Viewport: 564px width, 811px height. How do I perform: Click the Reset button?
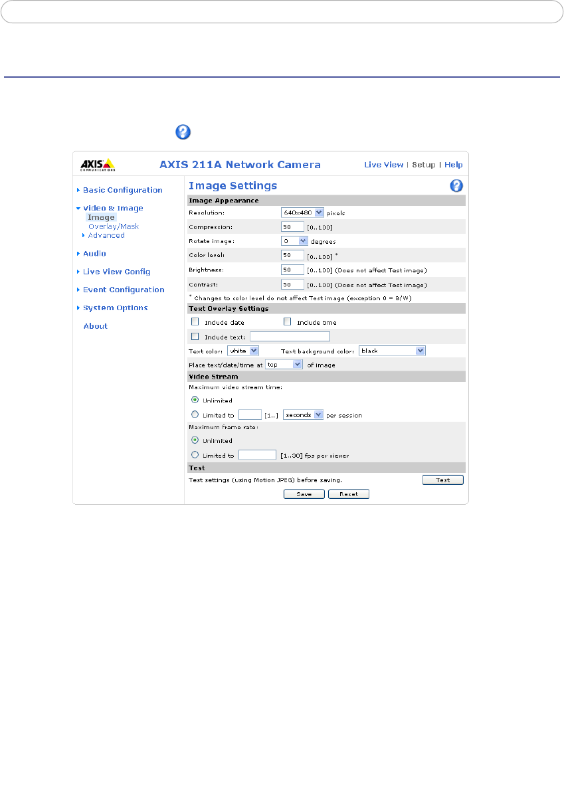[349, 494]
